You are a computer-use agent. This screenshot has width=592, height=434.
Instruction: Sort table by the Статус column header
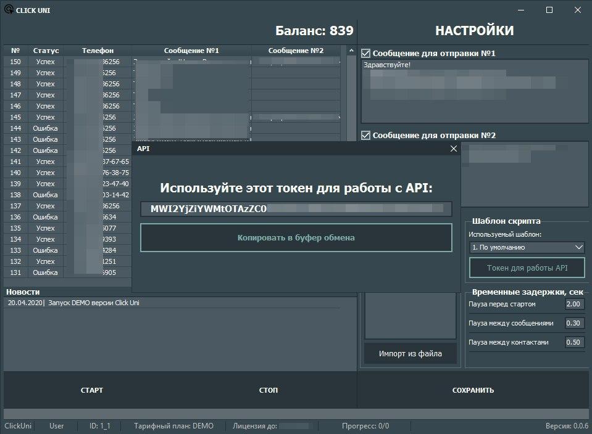(46, 51)
